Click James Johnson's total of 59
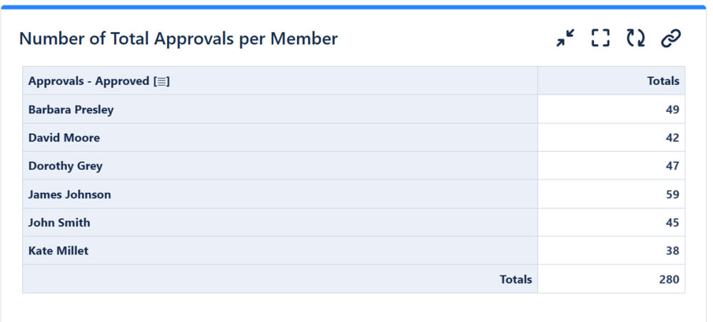The image size is (713, 322). coord(672,194)
